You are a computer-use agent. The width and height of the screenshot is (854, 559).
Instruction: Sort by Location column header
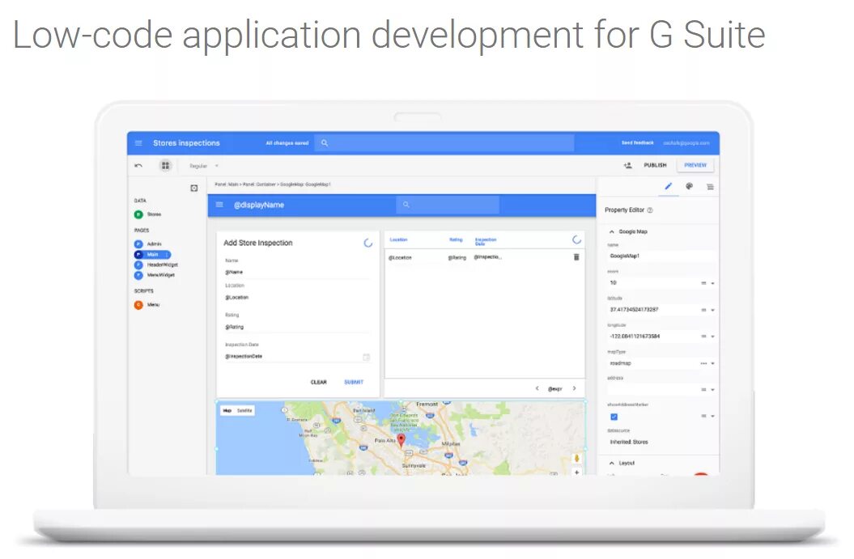(399, 240)
